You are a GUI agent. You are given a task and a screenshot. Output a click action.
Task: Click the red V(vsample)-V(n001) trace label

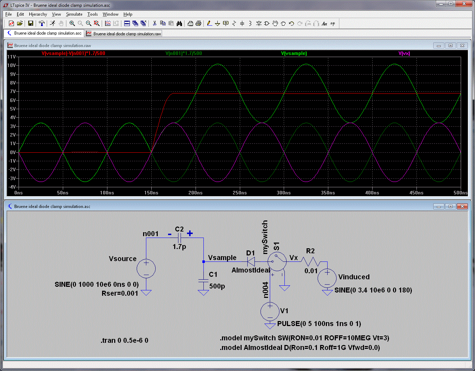coord(73,54)
